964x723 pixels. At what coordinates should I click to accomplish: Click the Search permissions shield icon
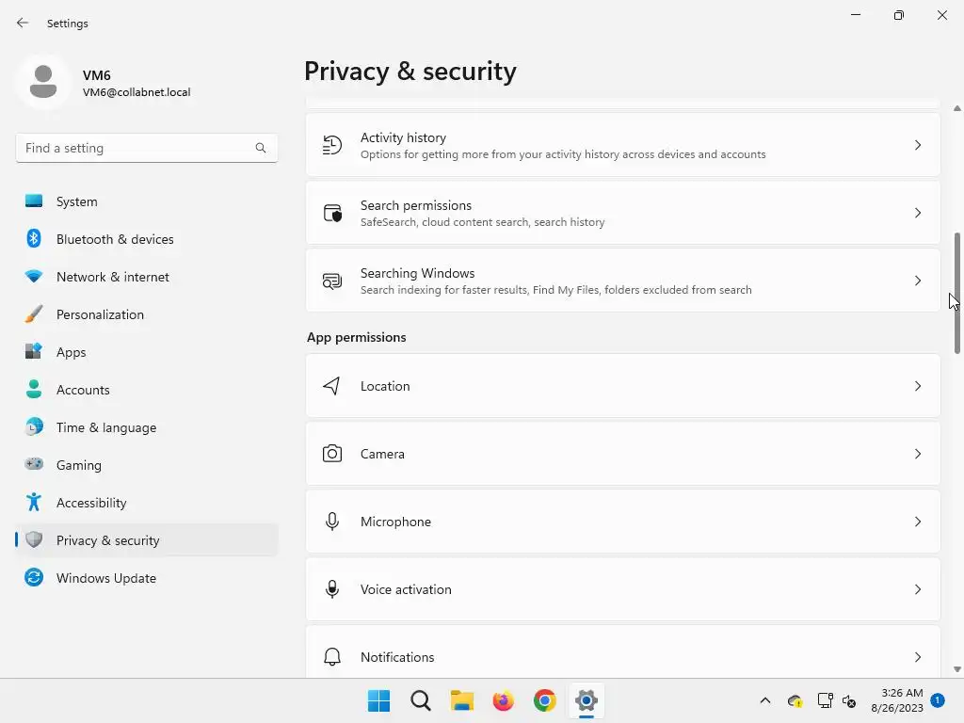pyautogui.click(x=332, y=213)
